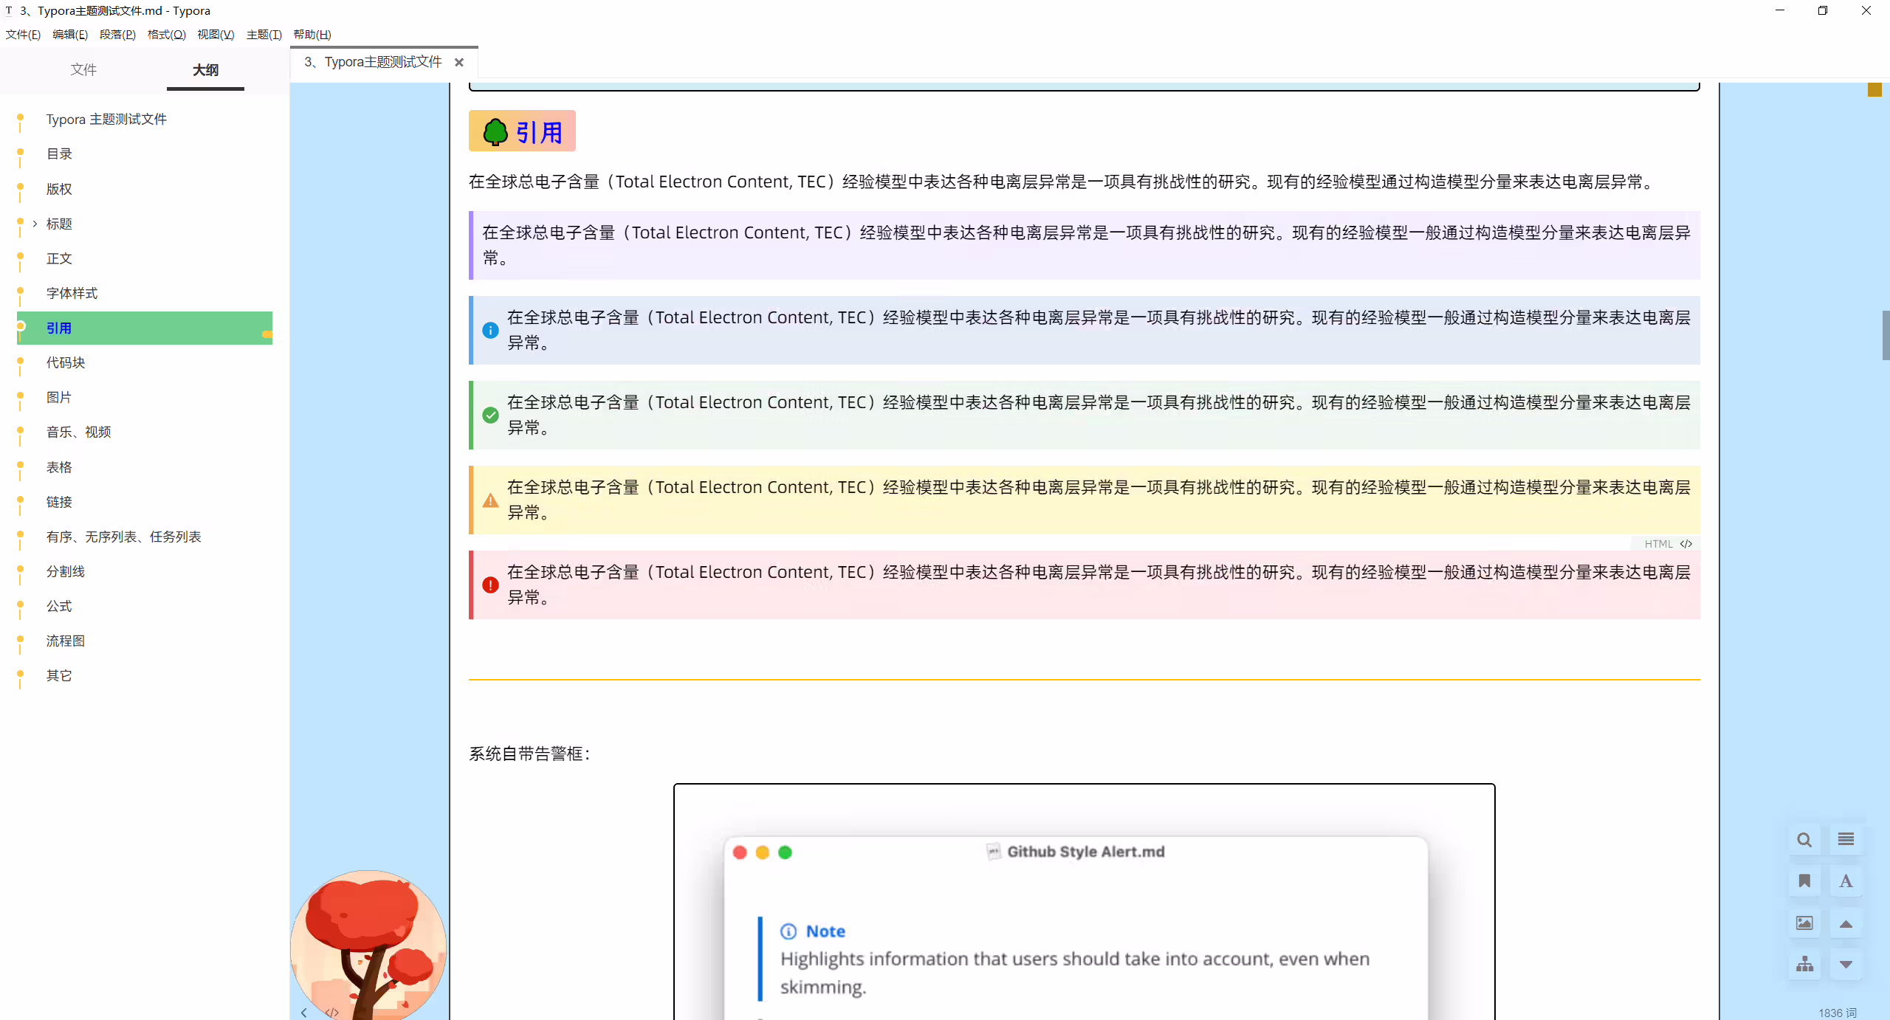1890x1020 pixels.
Task: Go to 代码块 in the outline
Action: 66,362
